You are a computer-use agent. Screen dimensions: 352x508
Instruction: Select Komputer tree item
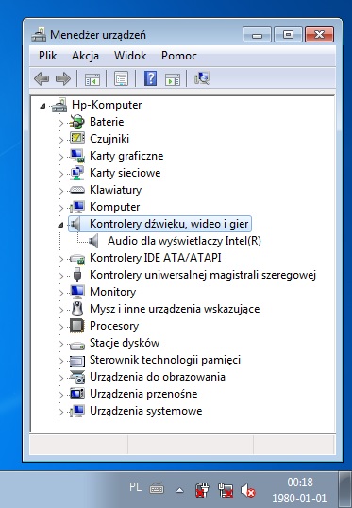(x=114, y=207)
